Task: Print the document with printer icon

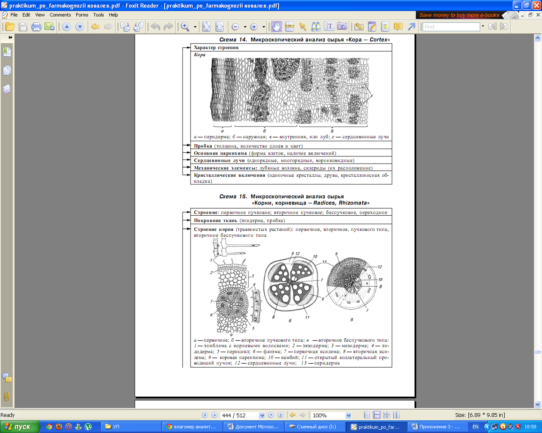Action: 36,27
